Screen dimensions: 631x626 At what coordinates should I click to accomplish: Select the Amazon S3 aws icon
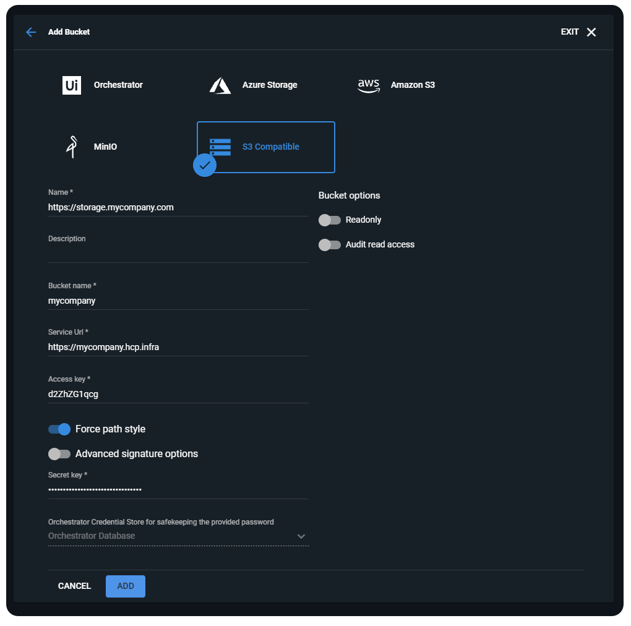(369, 85)
